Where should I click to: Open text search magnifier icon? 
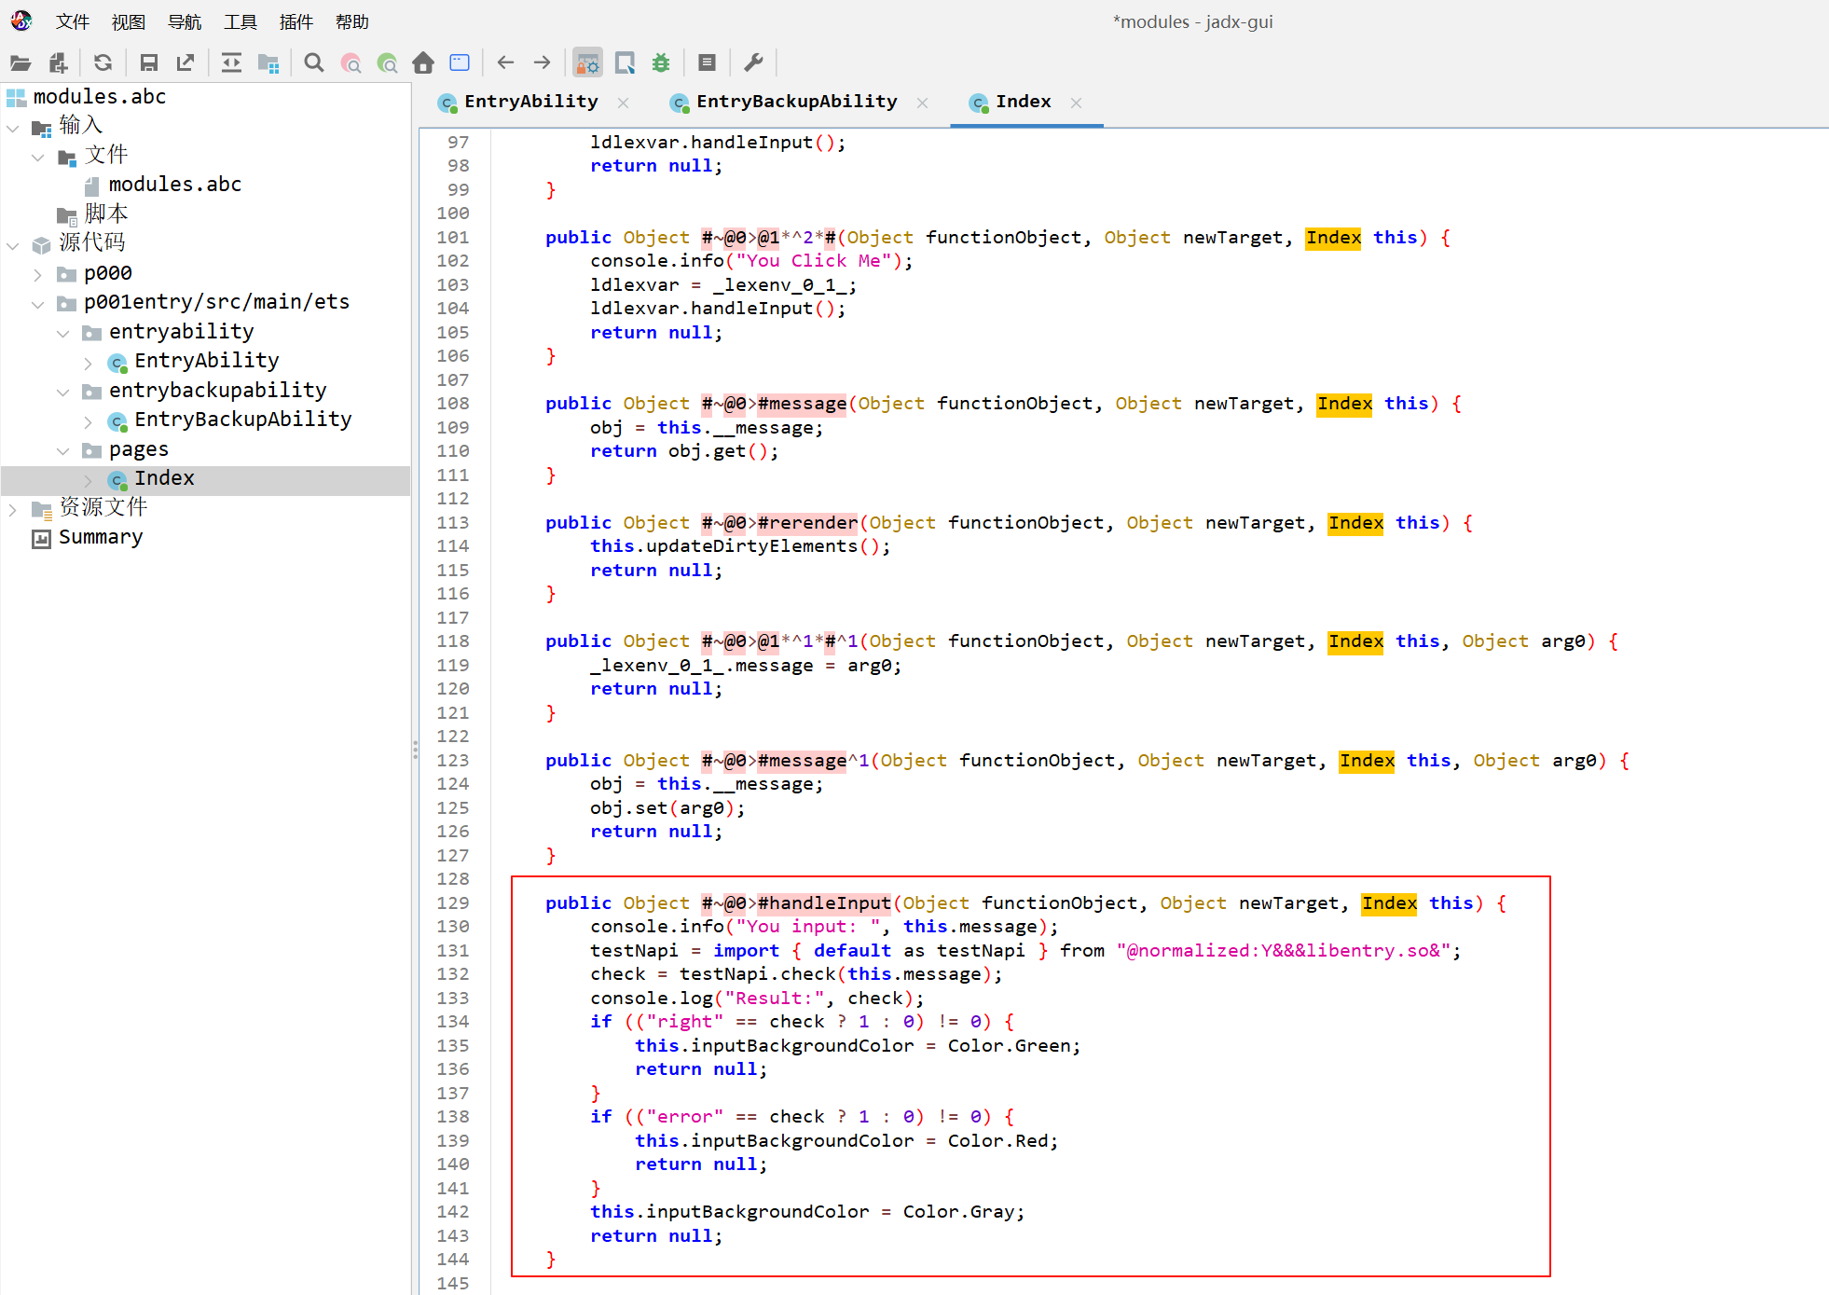(314, 62)
